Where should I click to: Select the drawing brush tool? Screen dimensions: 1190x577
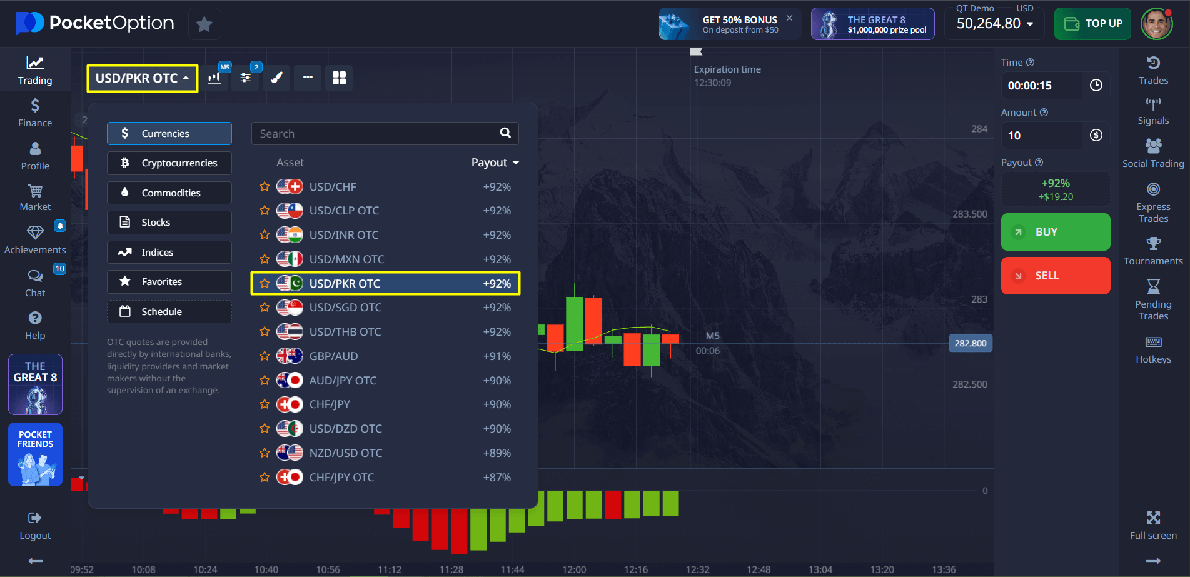point(276,78)
